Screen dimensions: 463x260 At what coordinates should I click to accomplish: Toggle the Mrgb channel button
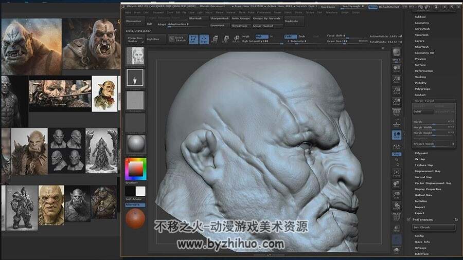point(246,36)
